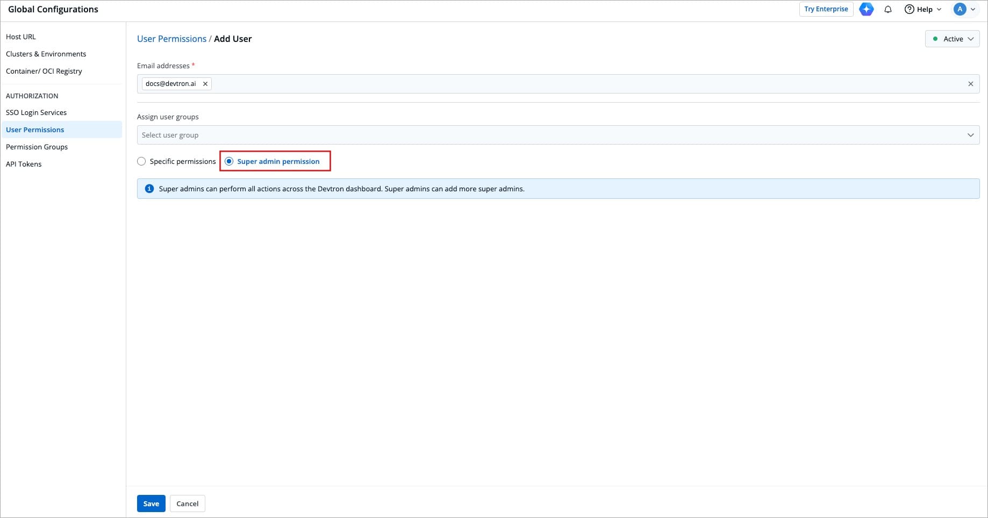Open API Tokens settings

point(24,164)
